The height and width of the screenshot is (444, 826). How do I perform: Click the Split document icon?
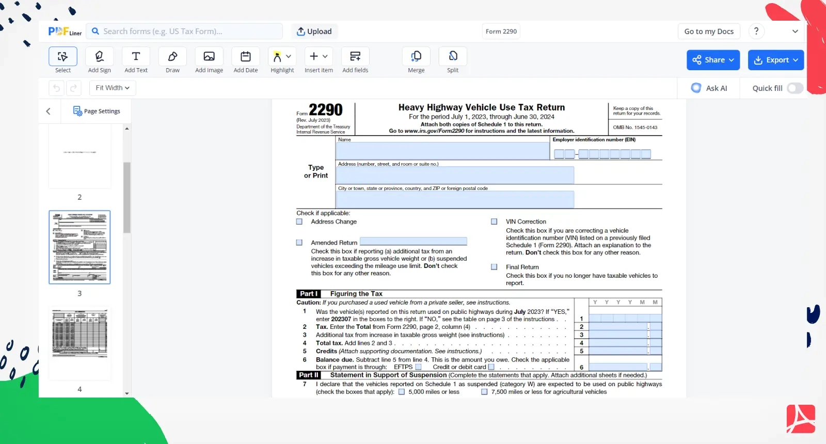pos(453,57)
